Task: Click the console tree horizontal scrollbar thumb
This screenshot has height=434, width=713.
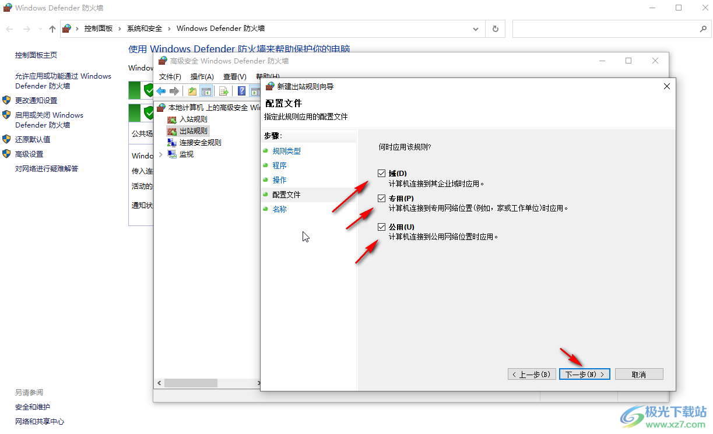Action: click(191, 383)
